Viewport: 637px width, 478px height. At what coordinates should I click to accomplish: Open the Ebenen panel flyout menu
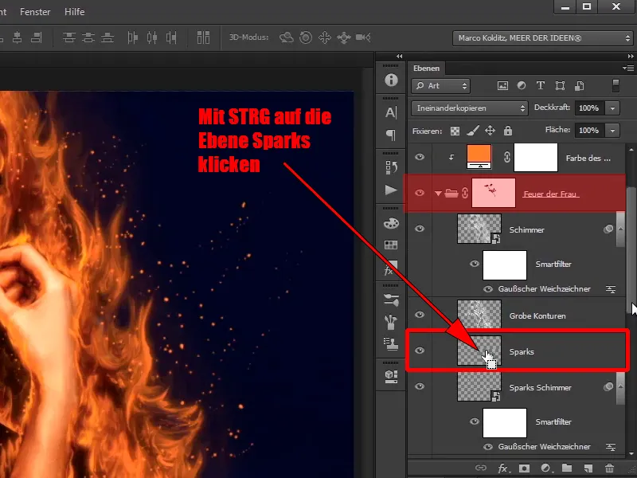pyautogui.click(x=628, y=68)
